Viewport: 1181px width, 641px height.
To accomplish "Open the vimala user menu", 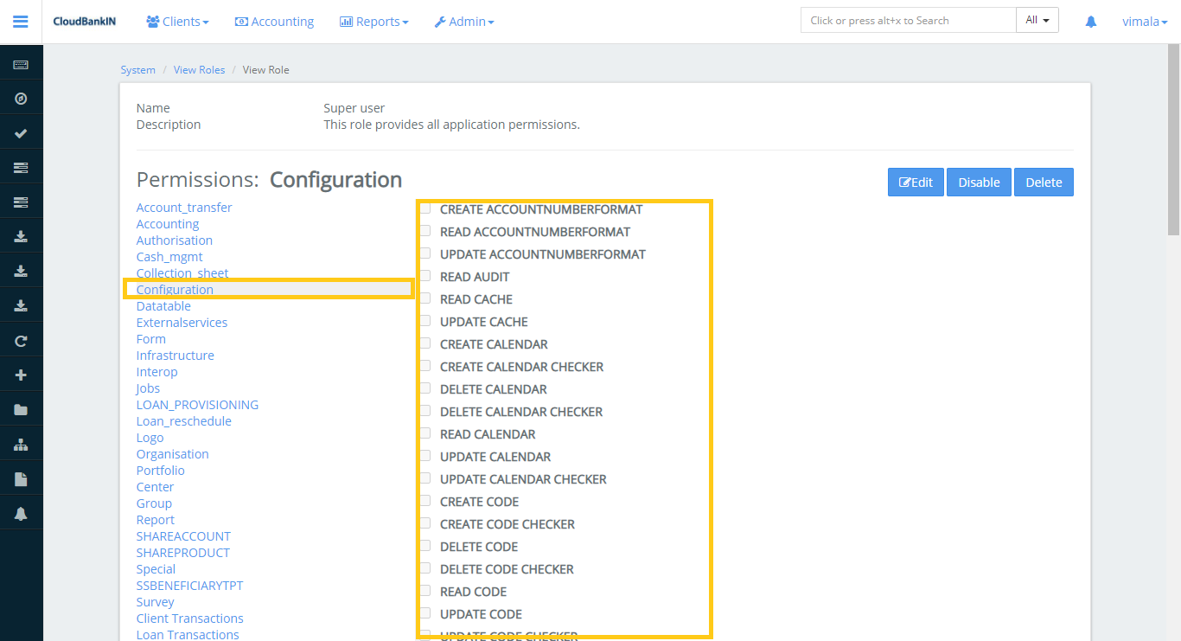I will coord(1143,21).
